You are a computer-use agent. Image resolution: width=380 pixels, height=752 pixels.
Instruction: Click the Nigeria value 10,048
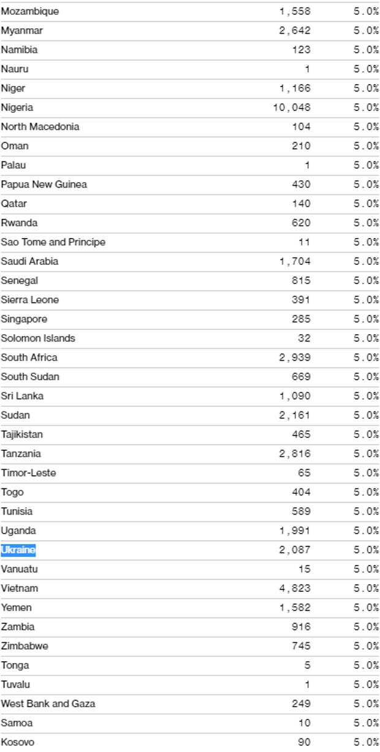click(x=292, y=107)
